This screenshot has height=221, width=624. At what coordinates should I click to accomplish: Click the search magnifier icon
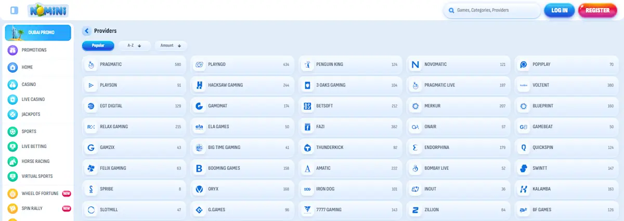coord(450,10)
